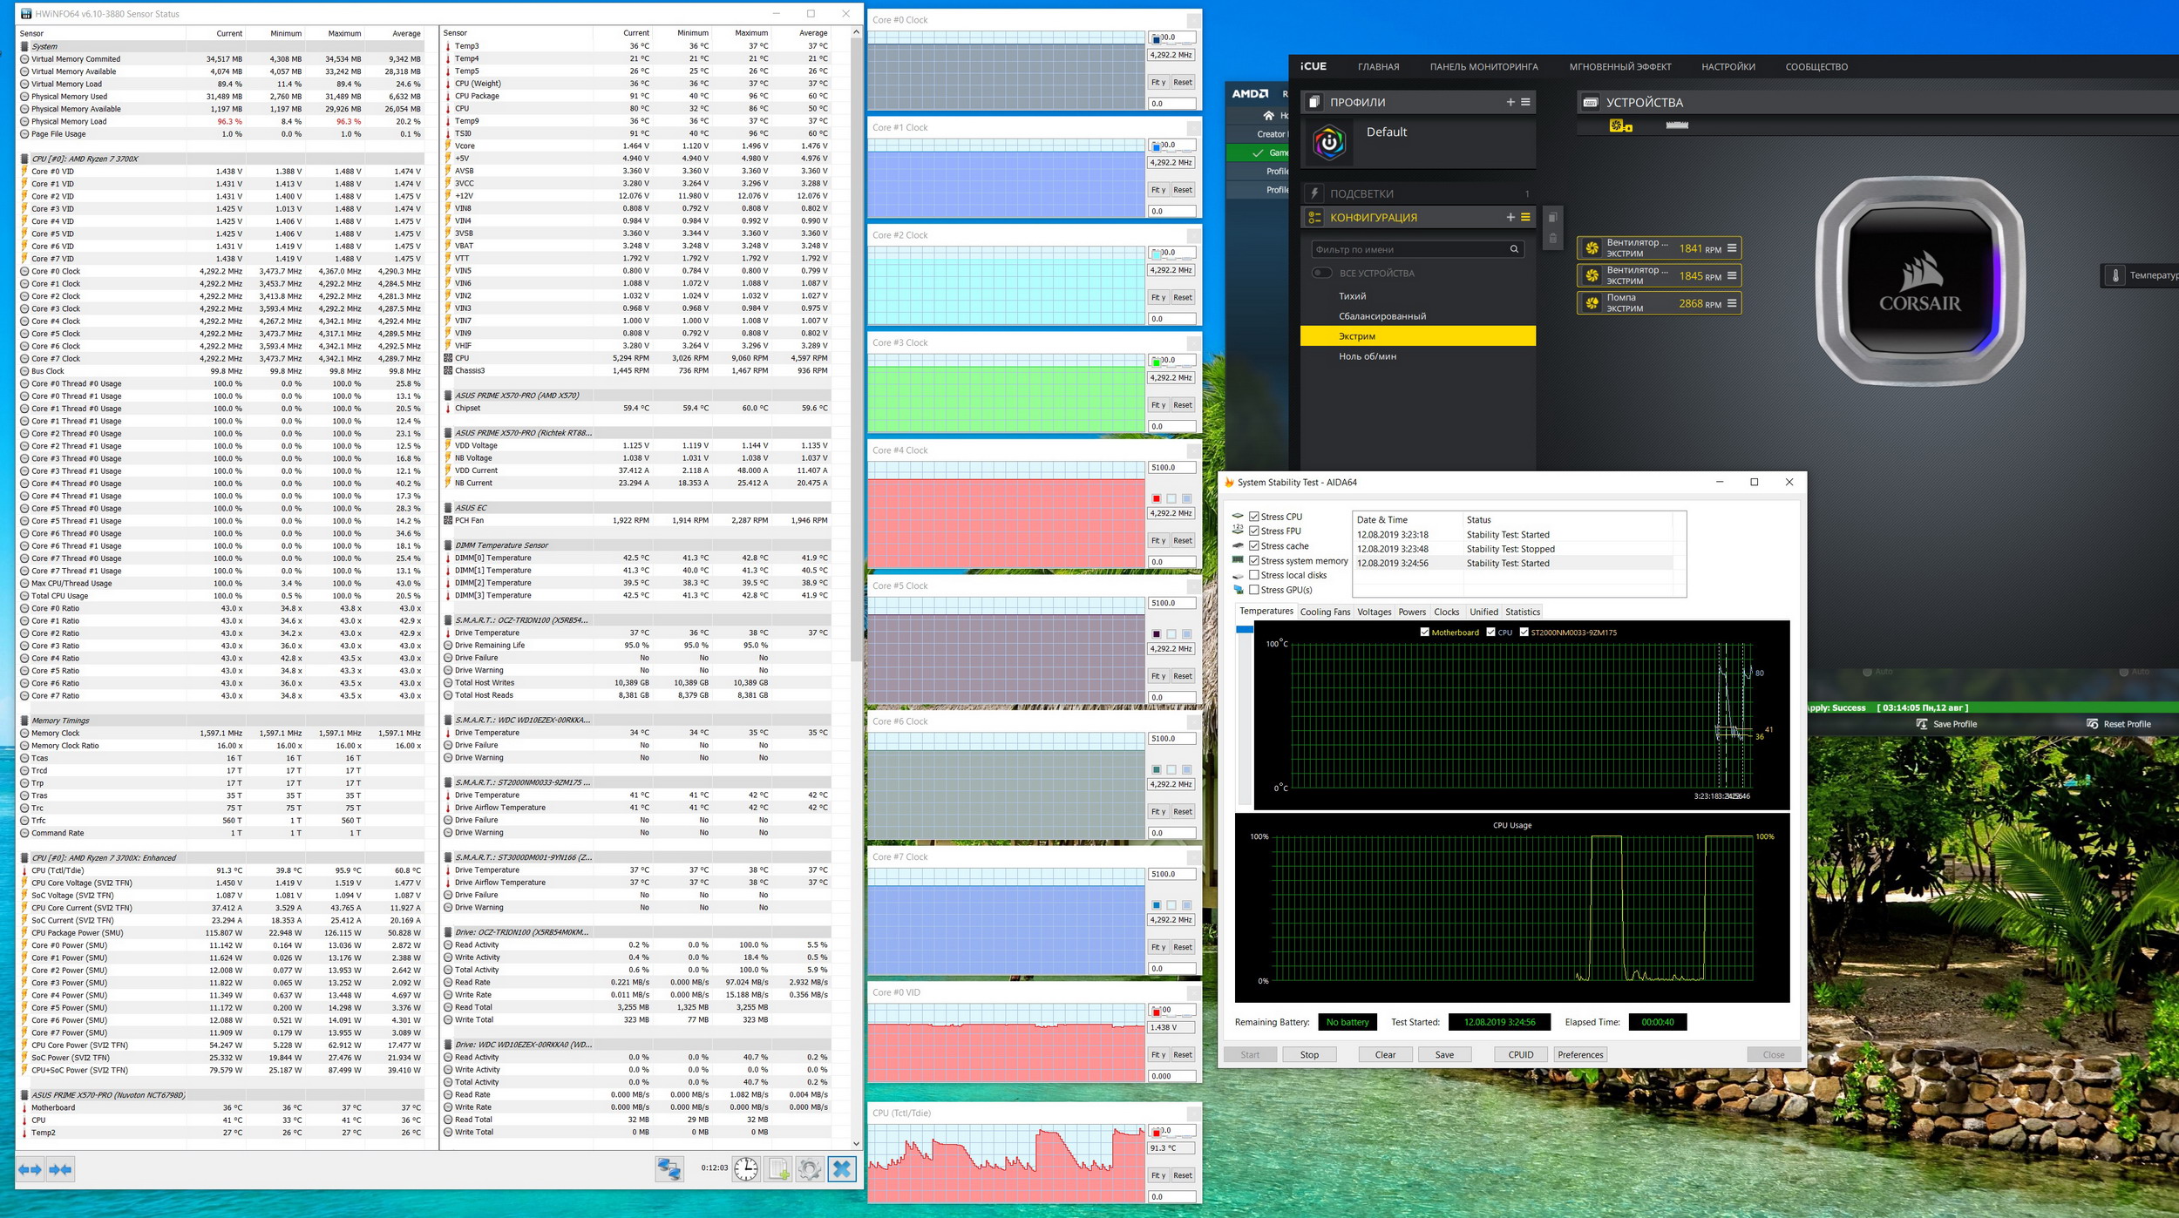Image resolution: width=2179 pixels, height=1218 pixels.
Task: Open HWiNFO sensor settings gear icon
Action: click(809, 1169)
